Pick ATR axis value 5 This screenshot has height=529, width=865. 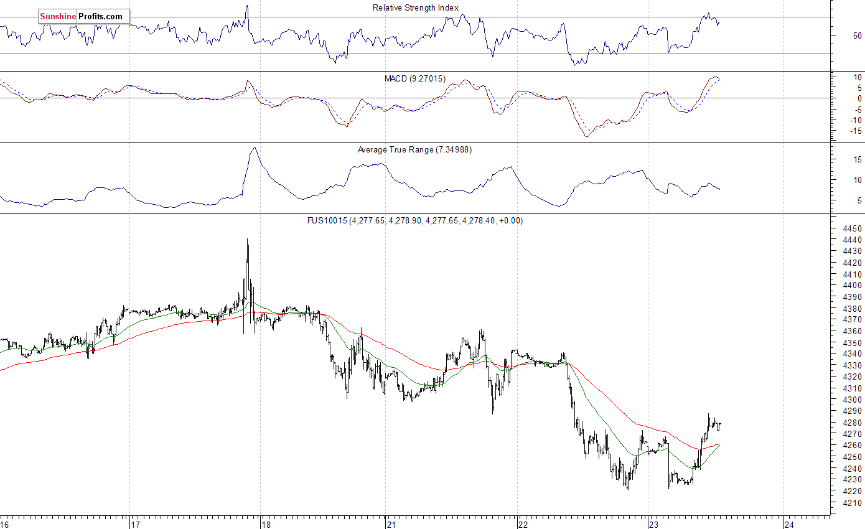(859, 200)
